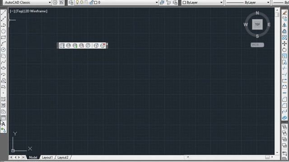Select the Rotate tool
This screenshot has height=162, width=289.
[284, 49]
